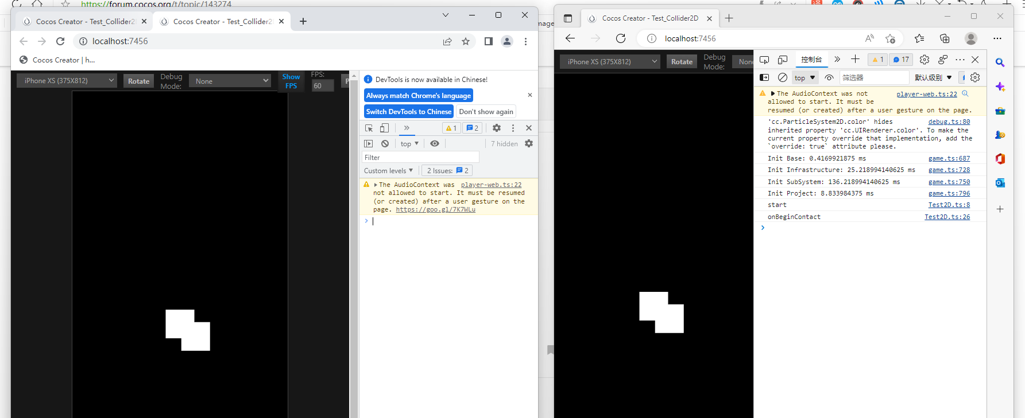This screenshot has width=1025, height=418.
Task: Show more DevTools tabs in Chrome
Action: 407,128
